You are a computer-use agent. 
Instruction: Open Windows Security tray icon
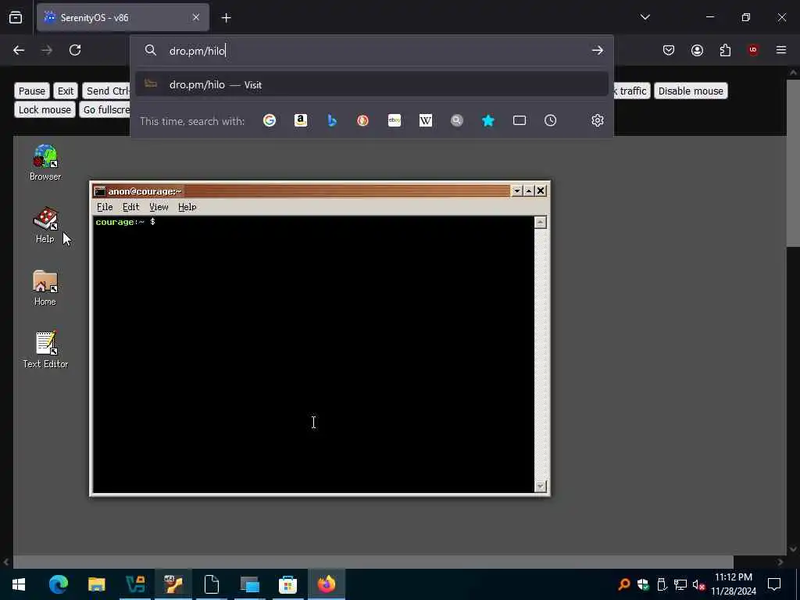pos(643,584)
